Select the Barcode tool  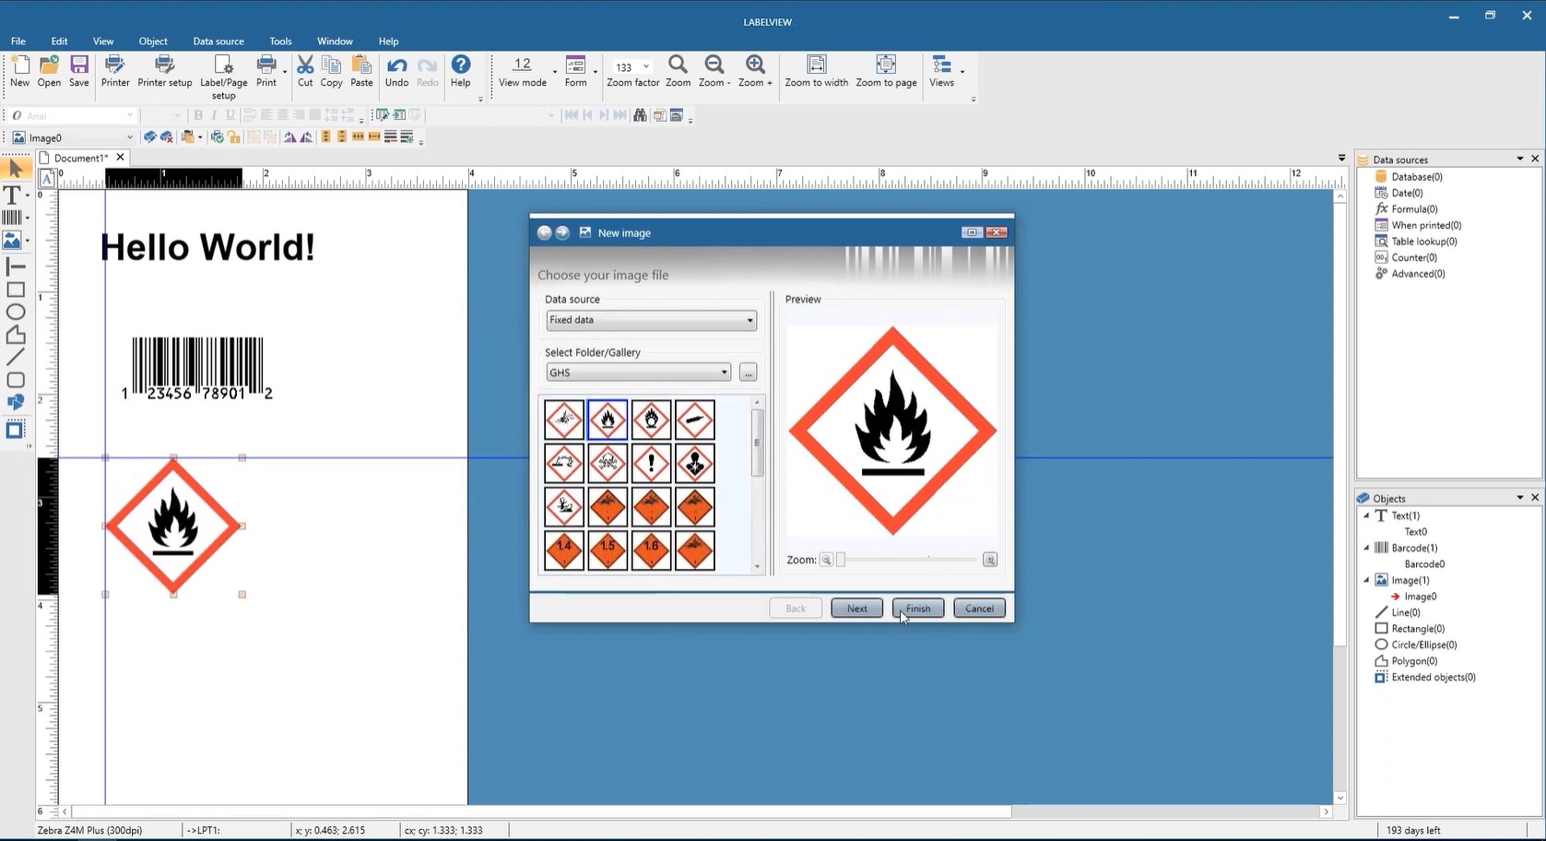[15, 218]
